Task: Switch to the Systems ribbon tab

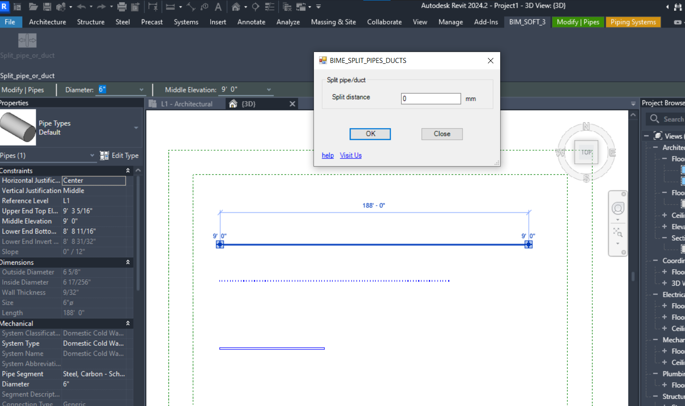Action: coord(186,22)
